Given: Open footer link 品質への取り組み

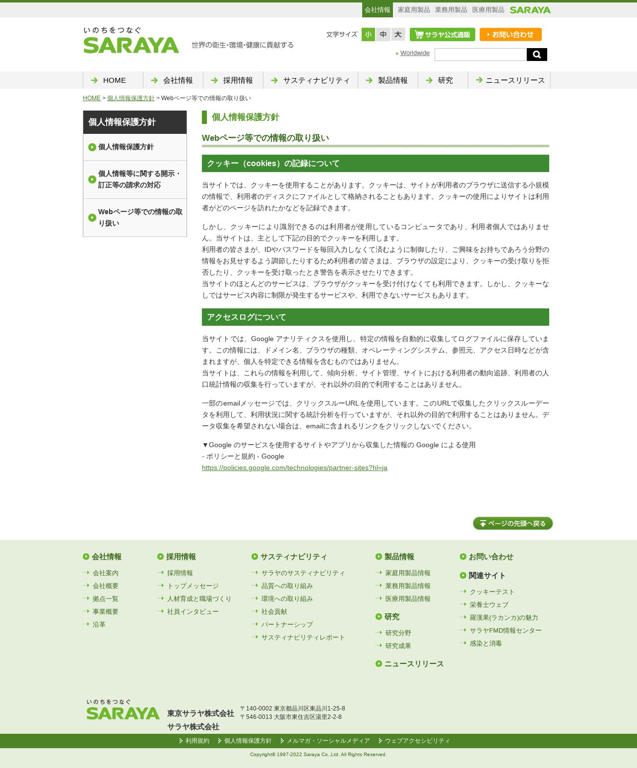Looking at the screenshot, I should pos(287,586).
